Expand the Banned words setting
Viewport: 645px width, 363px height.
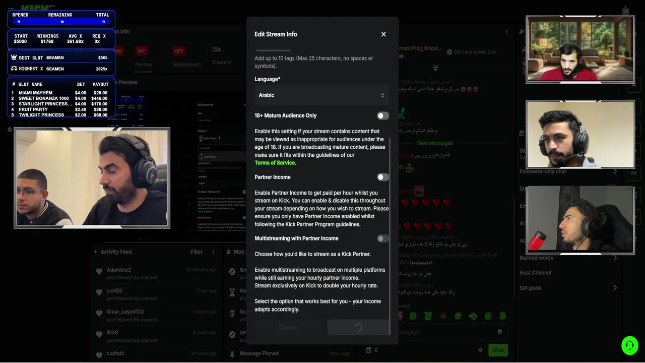click(568, 258)
